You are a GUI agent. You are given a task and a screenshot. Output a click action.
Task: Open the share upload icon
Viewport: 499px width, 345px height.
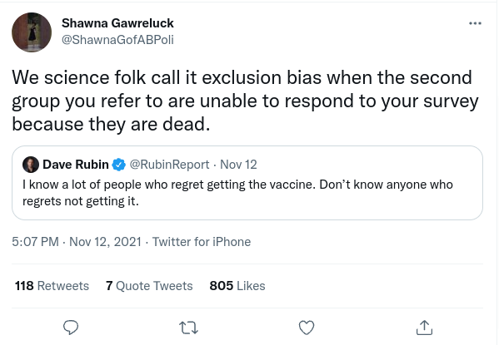pyautogui.click(x=424, y=328)
